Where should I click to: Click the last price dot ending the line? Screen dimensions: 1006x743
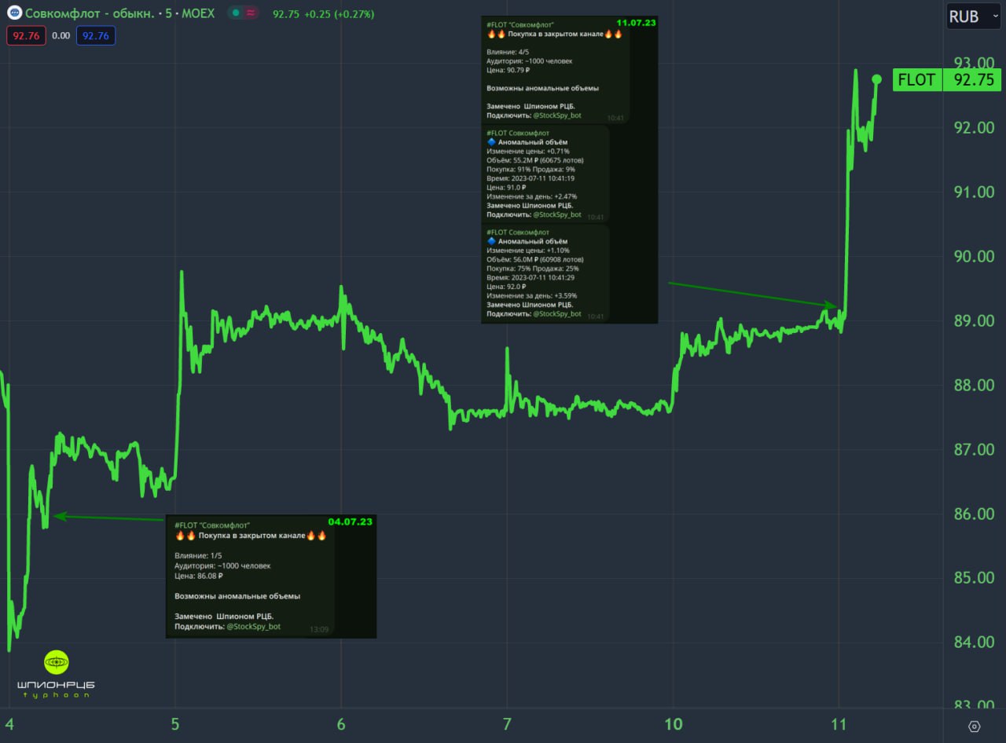877,79
